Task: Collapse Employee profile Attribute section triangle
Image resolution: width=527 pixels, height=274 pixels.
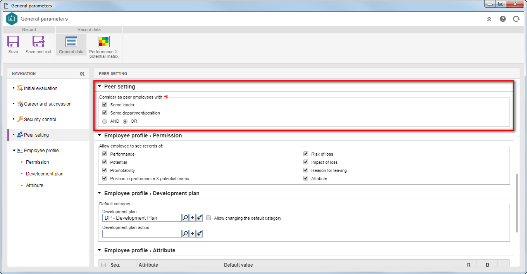Action: click(99, 250)
